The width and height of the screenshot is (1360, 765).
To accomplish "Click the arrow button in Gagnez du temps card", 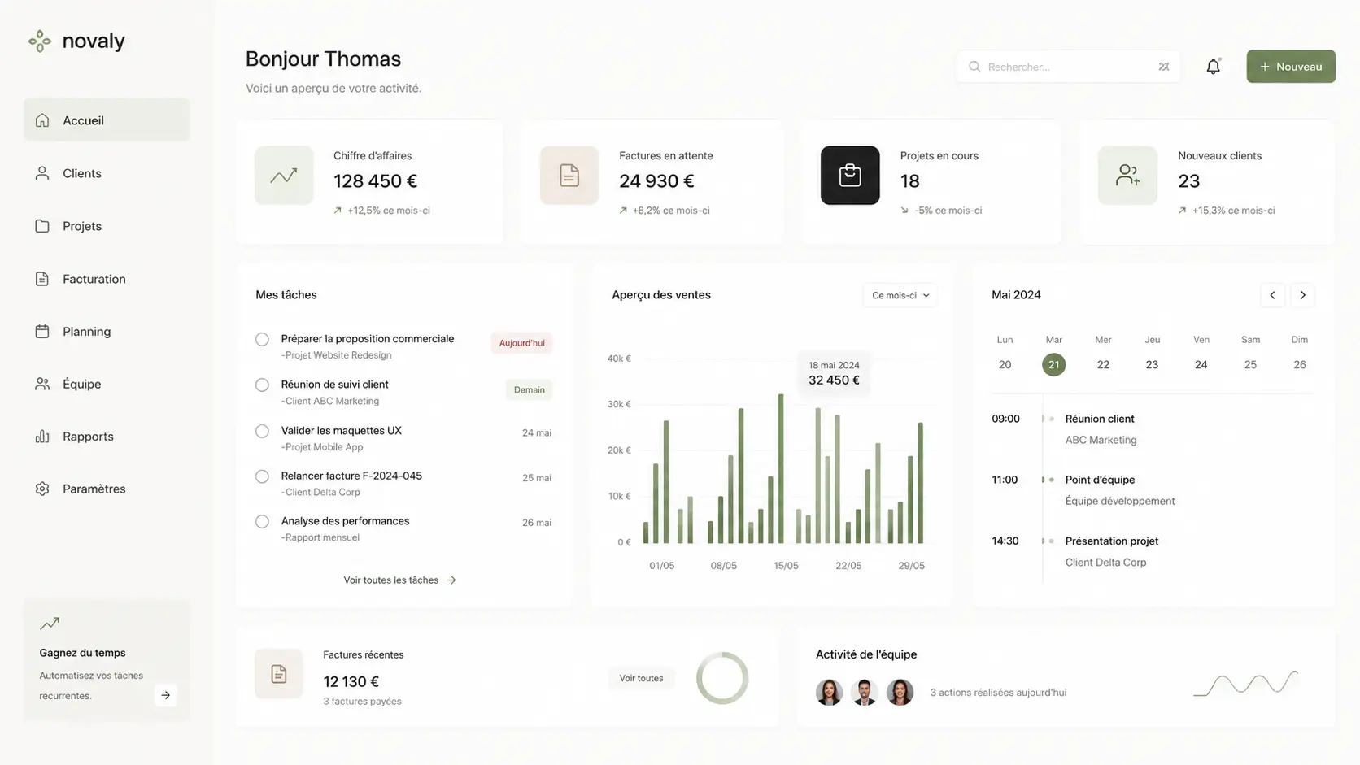I will pos(165,695).
